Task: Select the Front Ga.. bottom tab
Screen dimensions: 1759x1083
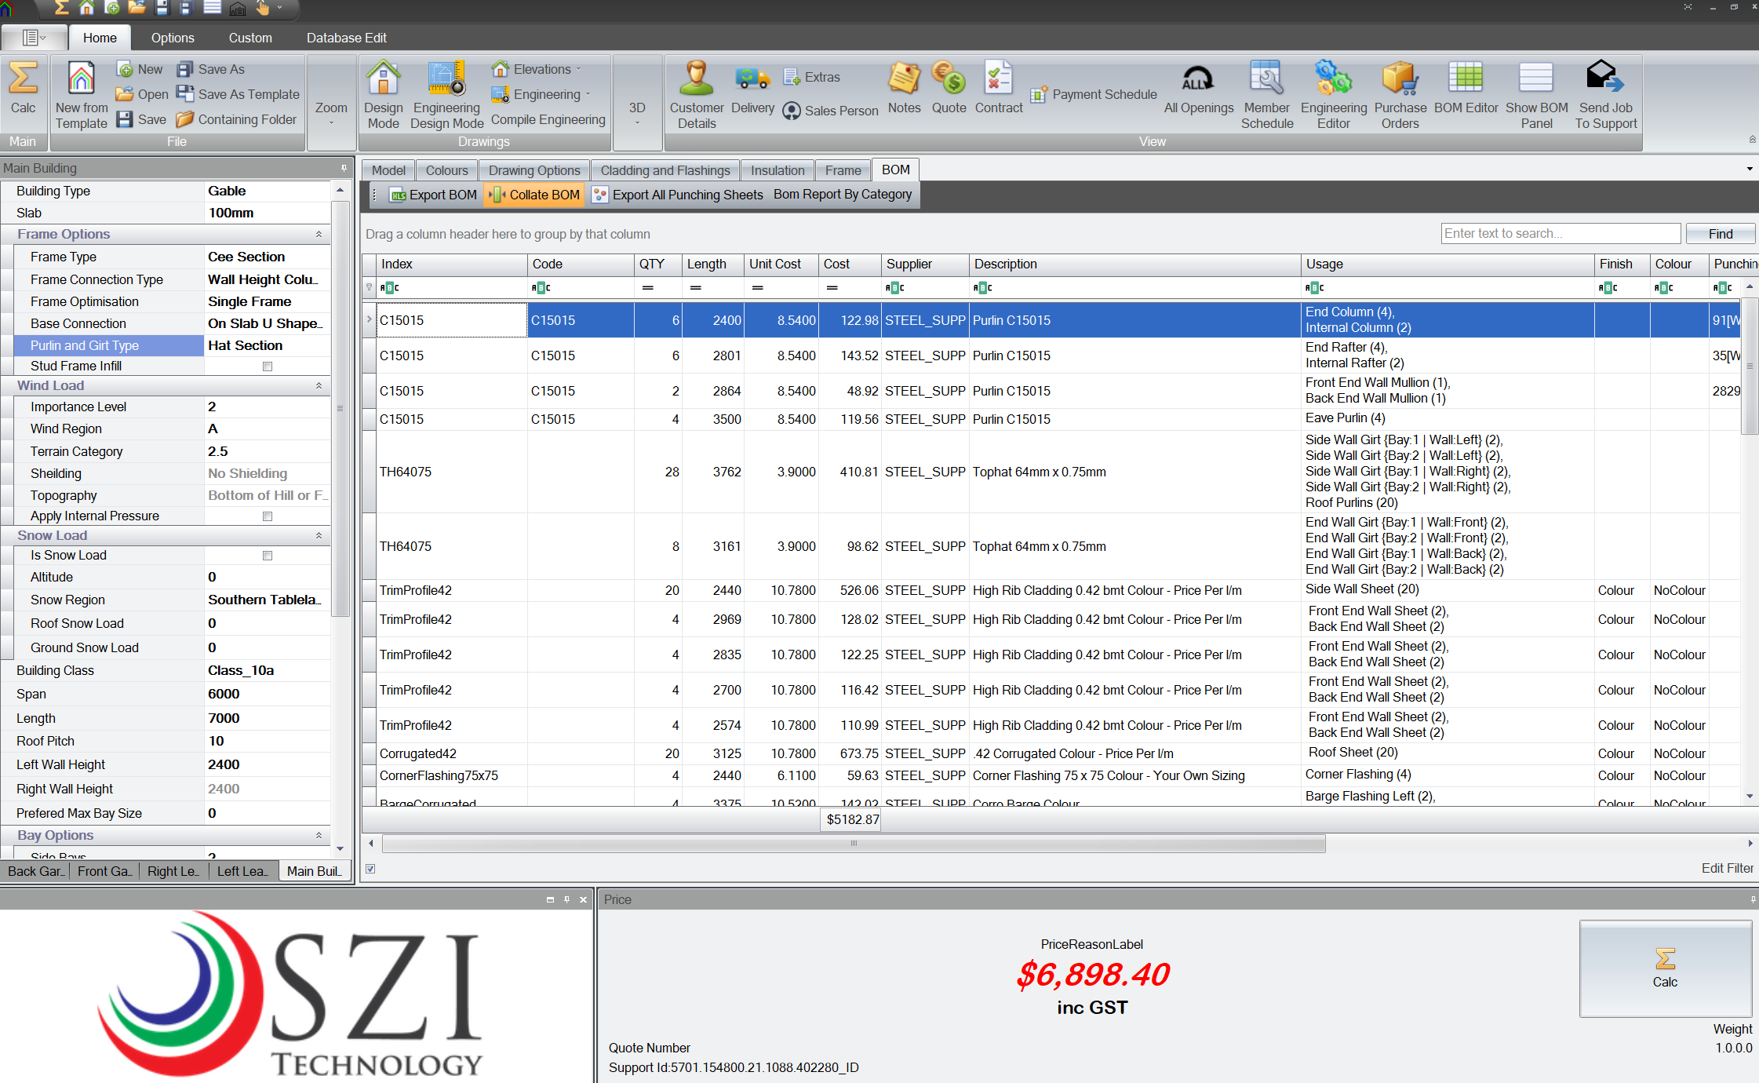Action: (x=104, y=871)
